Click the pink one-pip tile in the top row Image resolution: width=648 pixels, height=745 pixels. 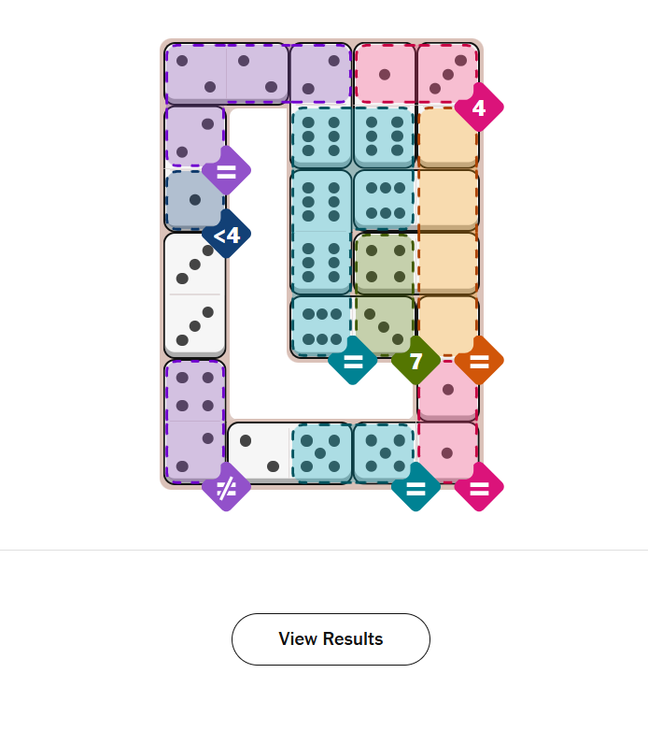click(385, 74)
